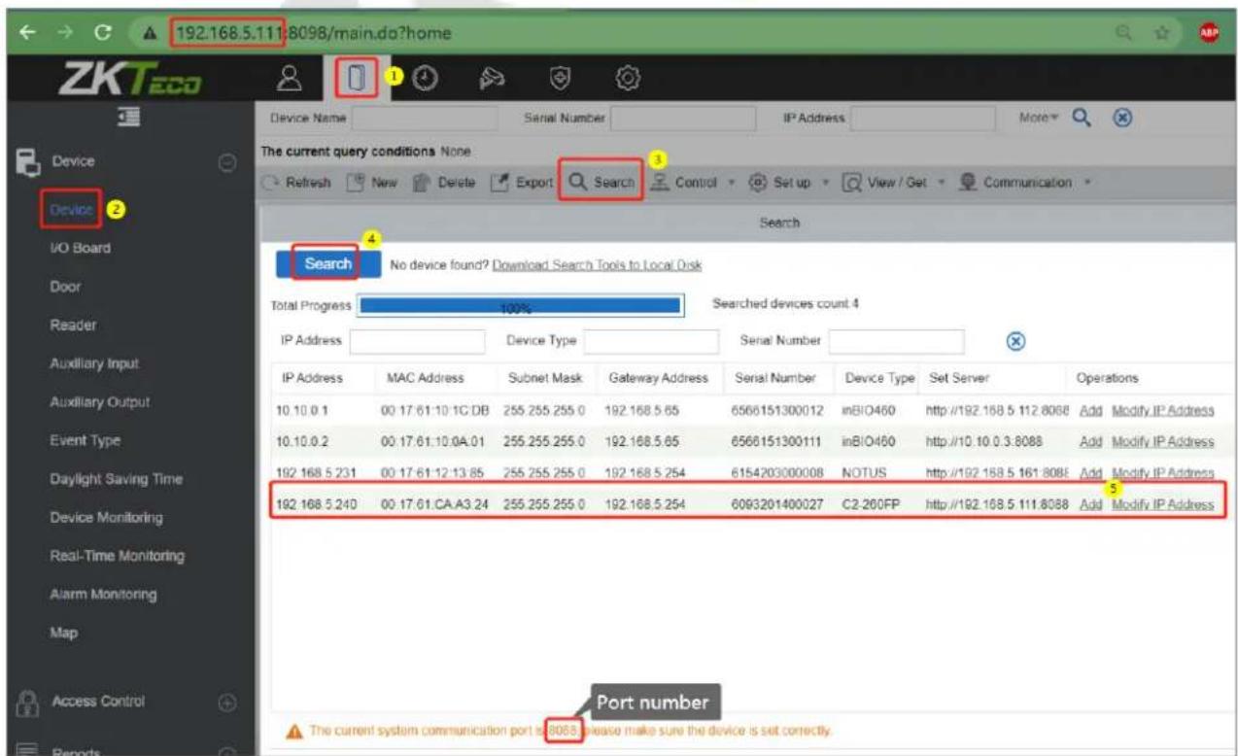1238x756 pixels.
Task: Click Serial Number filter in search dialog
Action: click(x=896, y=341)
